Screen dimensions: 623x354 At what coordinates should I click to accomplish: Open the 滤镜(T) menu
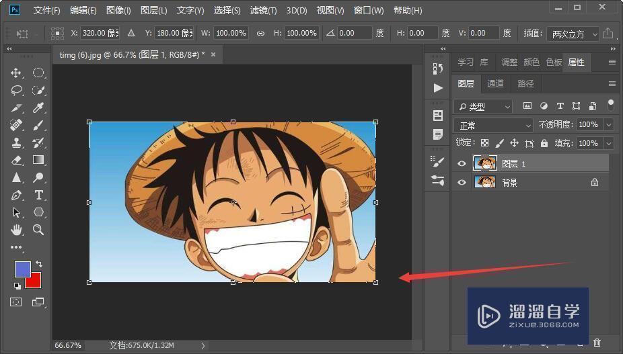point(264,10)
